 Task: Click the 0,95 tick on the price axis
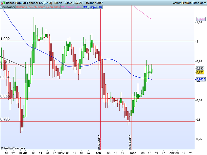(199, 61)
